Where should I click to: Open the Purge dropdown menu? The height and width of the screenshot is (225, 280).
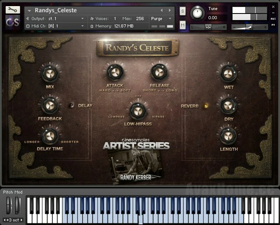tap(162, 19)
